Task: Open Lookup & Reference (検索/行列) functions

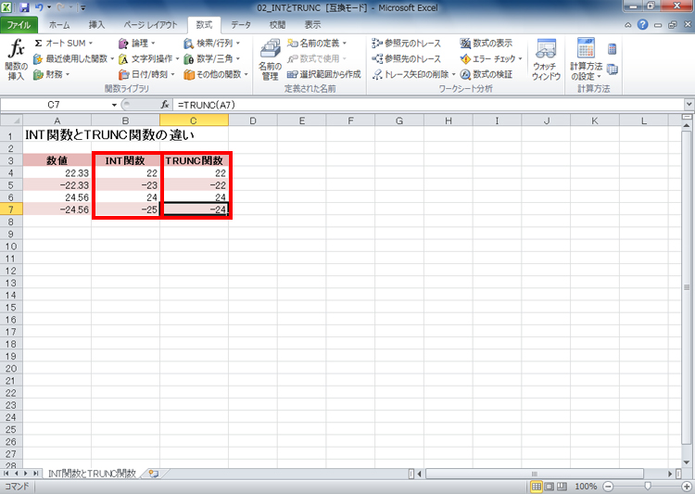Action: [x=212, y=43]
